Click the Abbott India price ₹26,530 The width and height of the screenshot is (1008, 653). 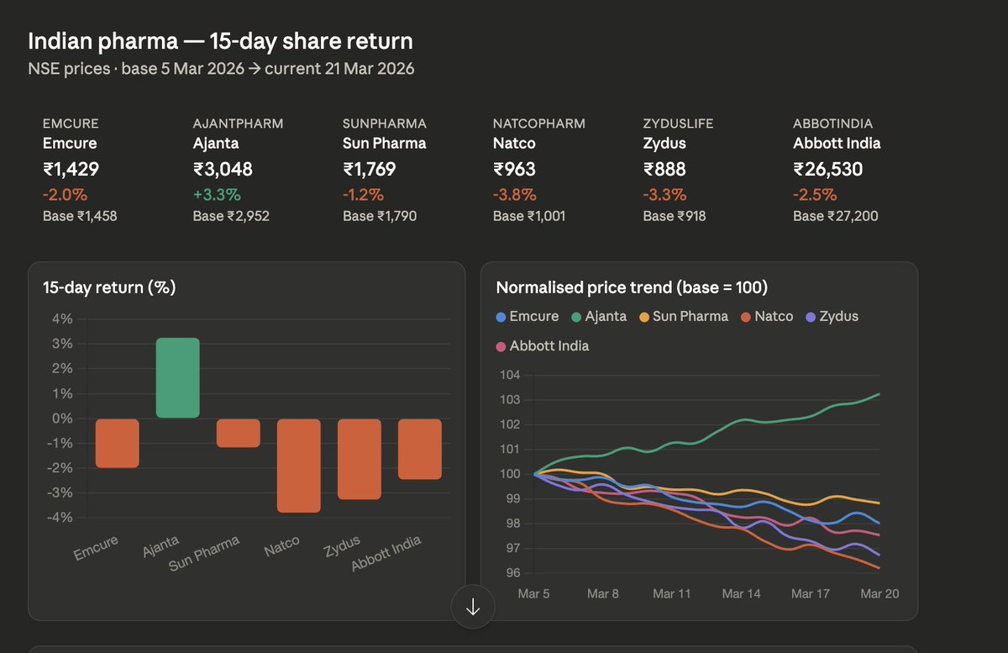pos(827,169)
